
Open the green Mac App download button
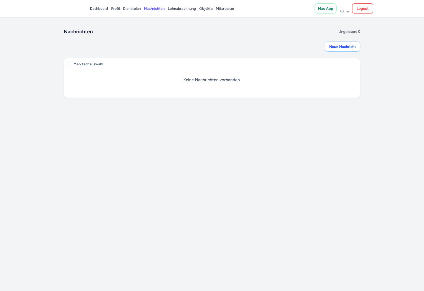coord(325,8)
